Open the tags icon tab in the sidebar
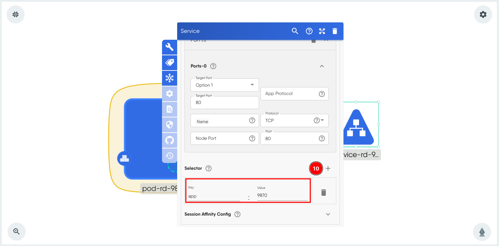 coord(170,62)
